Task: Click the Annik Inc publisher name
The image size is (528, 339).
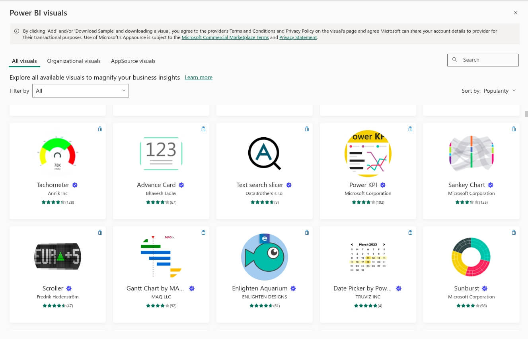Action: click(58, 193)
